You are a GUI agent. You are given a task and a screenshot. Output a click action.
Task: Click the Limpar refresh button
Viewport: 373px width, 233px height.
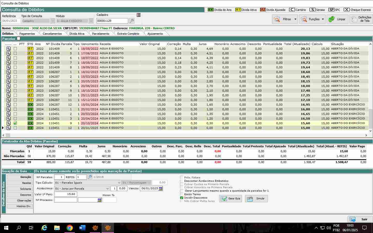[337, 19]
